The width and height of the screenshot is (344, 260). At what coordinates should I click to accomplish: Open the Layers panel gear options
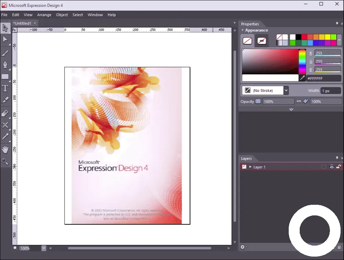243,247
